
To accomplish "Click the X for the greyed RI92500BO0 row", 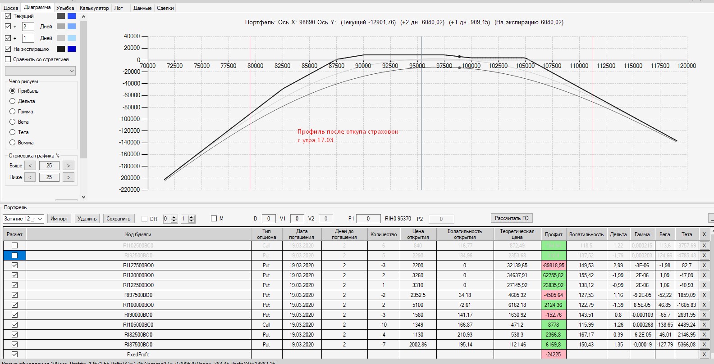I will click(704, 256).
